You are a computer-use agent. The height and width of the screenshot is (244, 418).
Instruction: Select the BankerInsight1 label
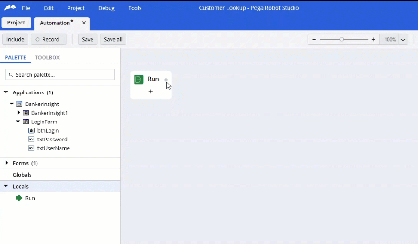pyautogui.click(x=49, y=113)
